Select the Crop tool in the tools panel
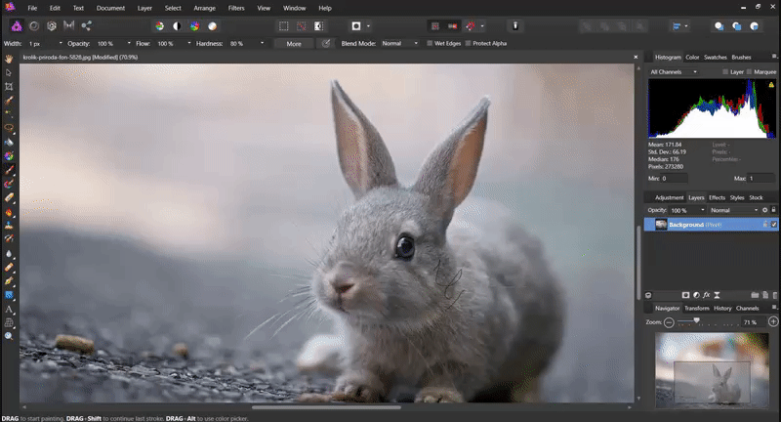The width and height of the screenshot is (781, 422). click(9, 86)
